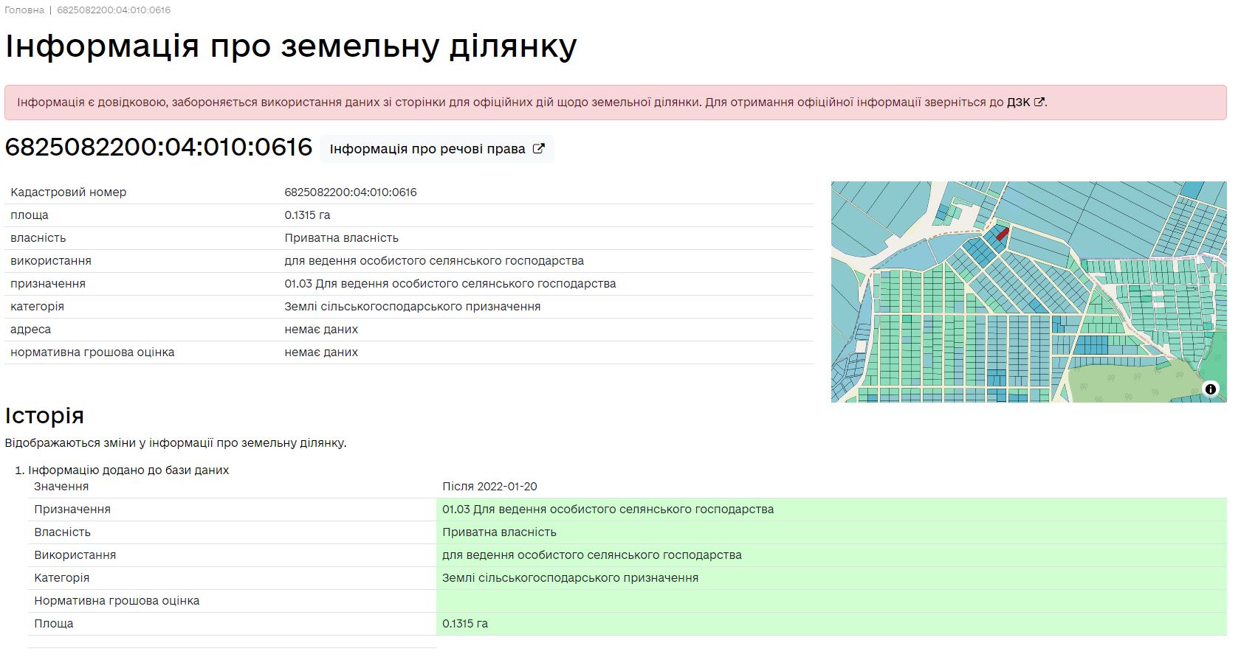Click the Приватна власність value in the top table
The width and height of the screenshot is (1241, 657).
click(x=341, y=238)
